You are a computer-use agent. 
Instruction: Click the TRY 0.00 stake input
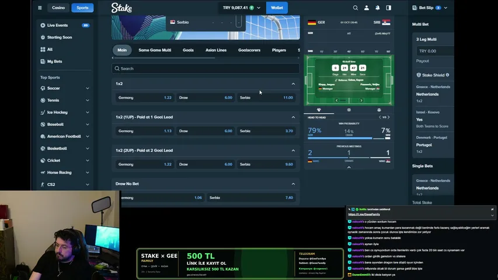[435, 51]
